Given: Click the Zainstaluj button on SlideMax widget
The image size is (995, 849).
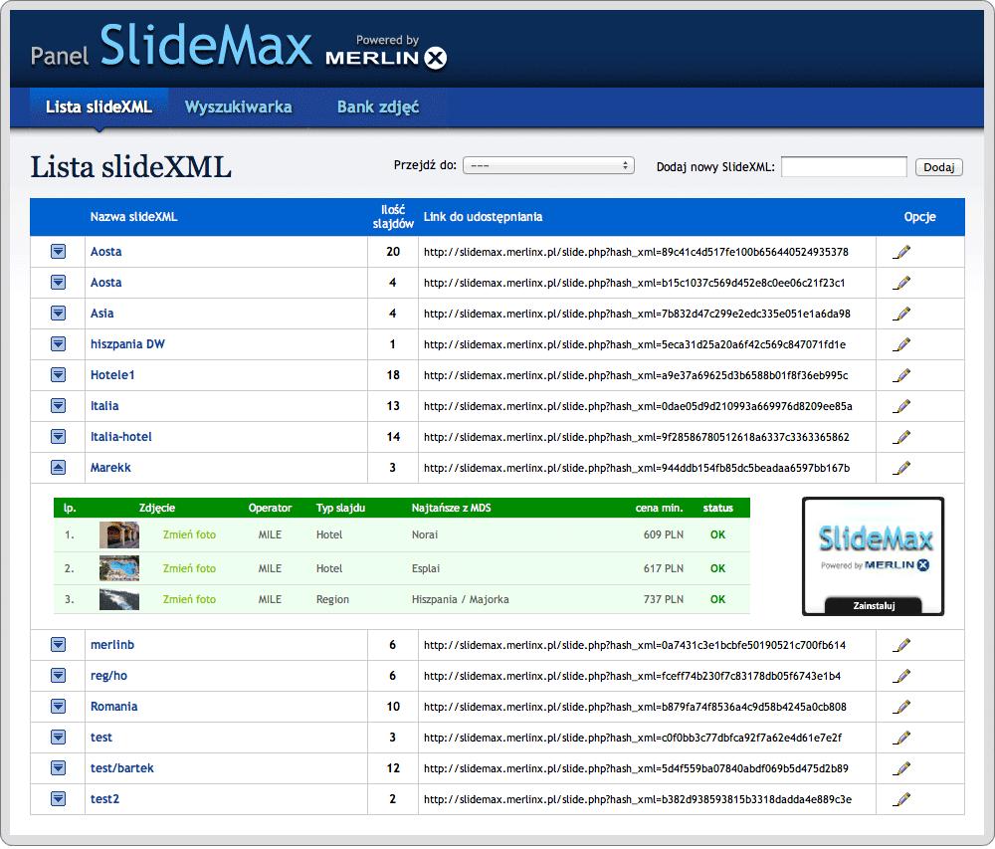Looking at the screenshot, I should [874, 606].
